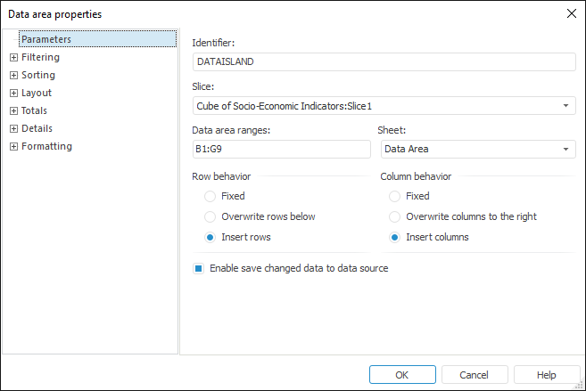Image resolution: width=586 pixels, height=391 pixels.
Task: Expand the Details tree node
Action: [x=13, y=129]
